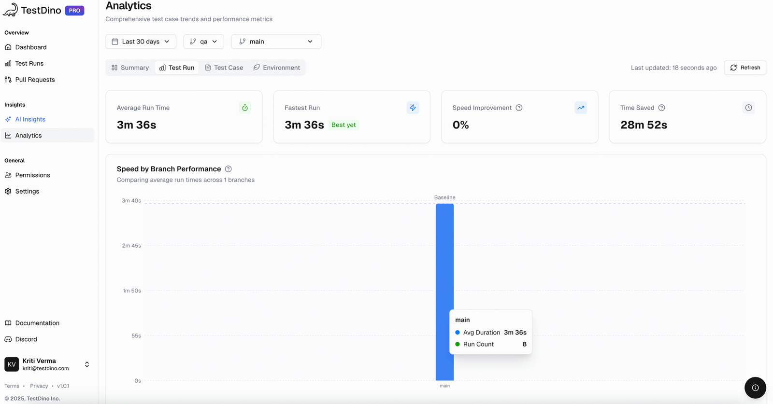Click the v1.0.1 version link

(63, 386)
